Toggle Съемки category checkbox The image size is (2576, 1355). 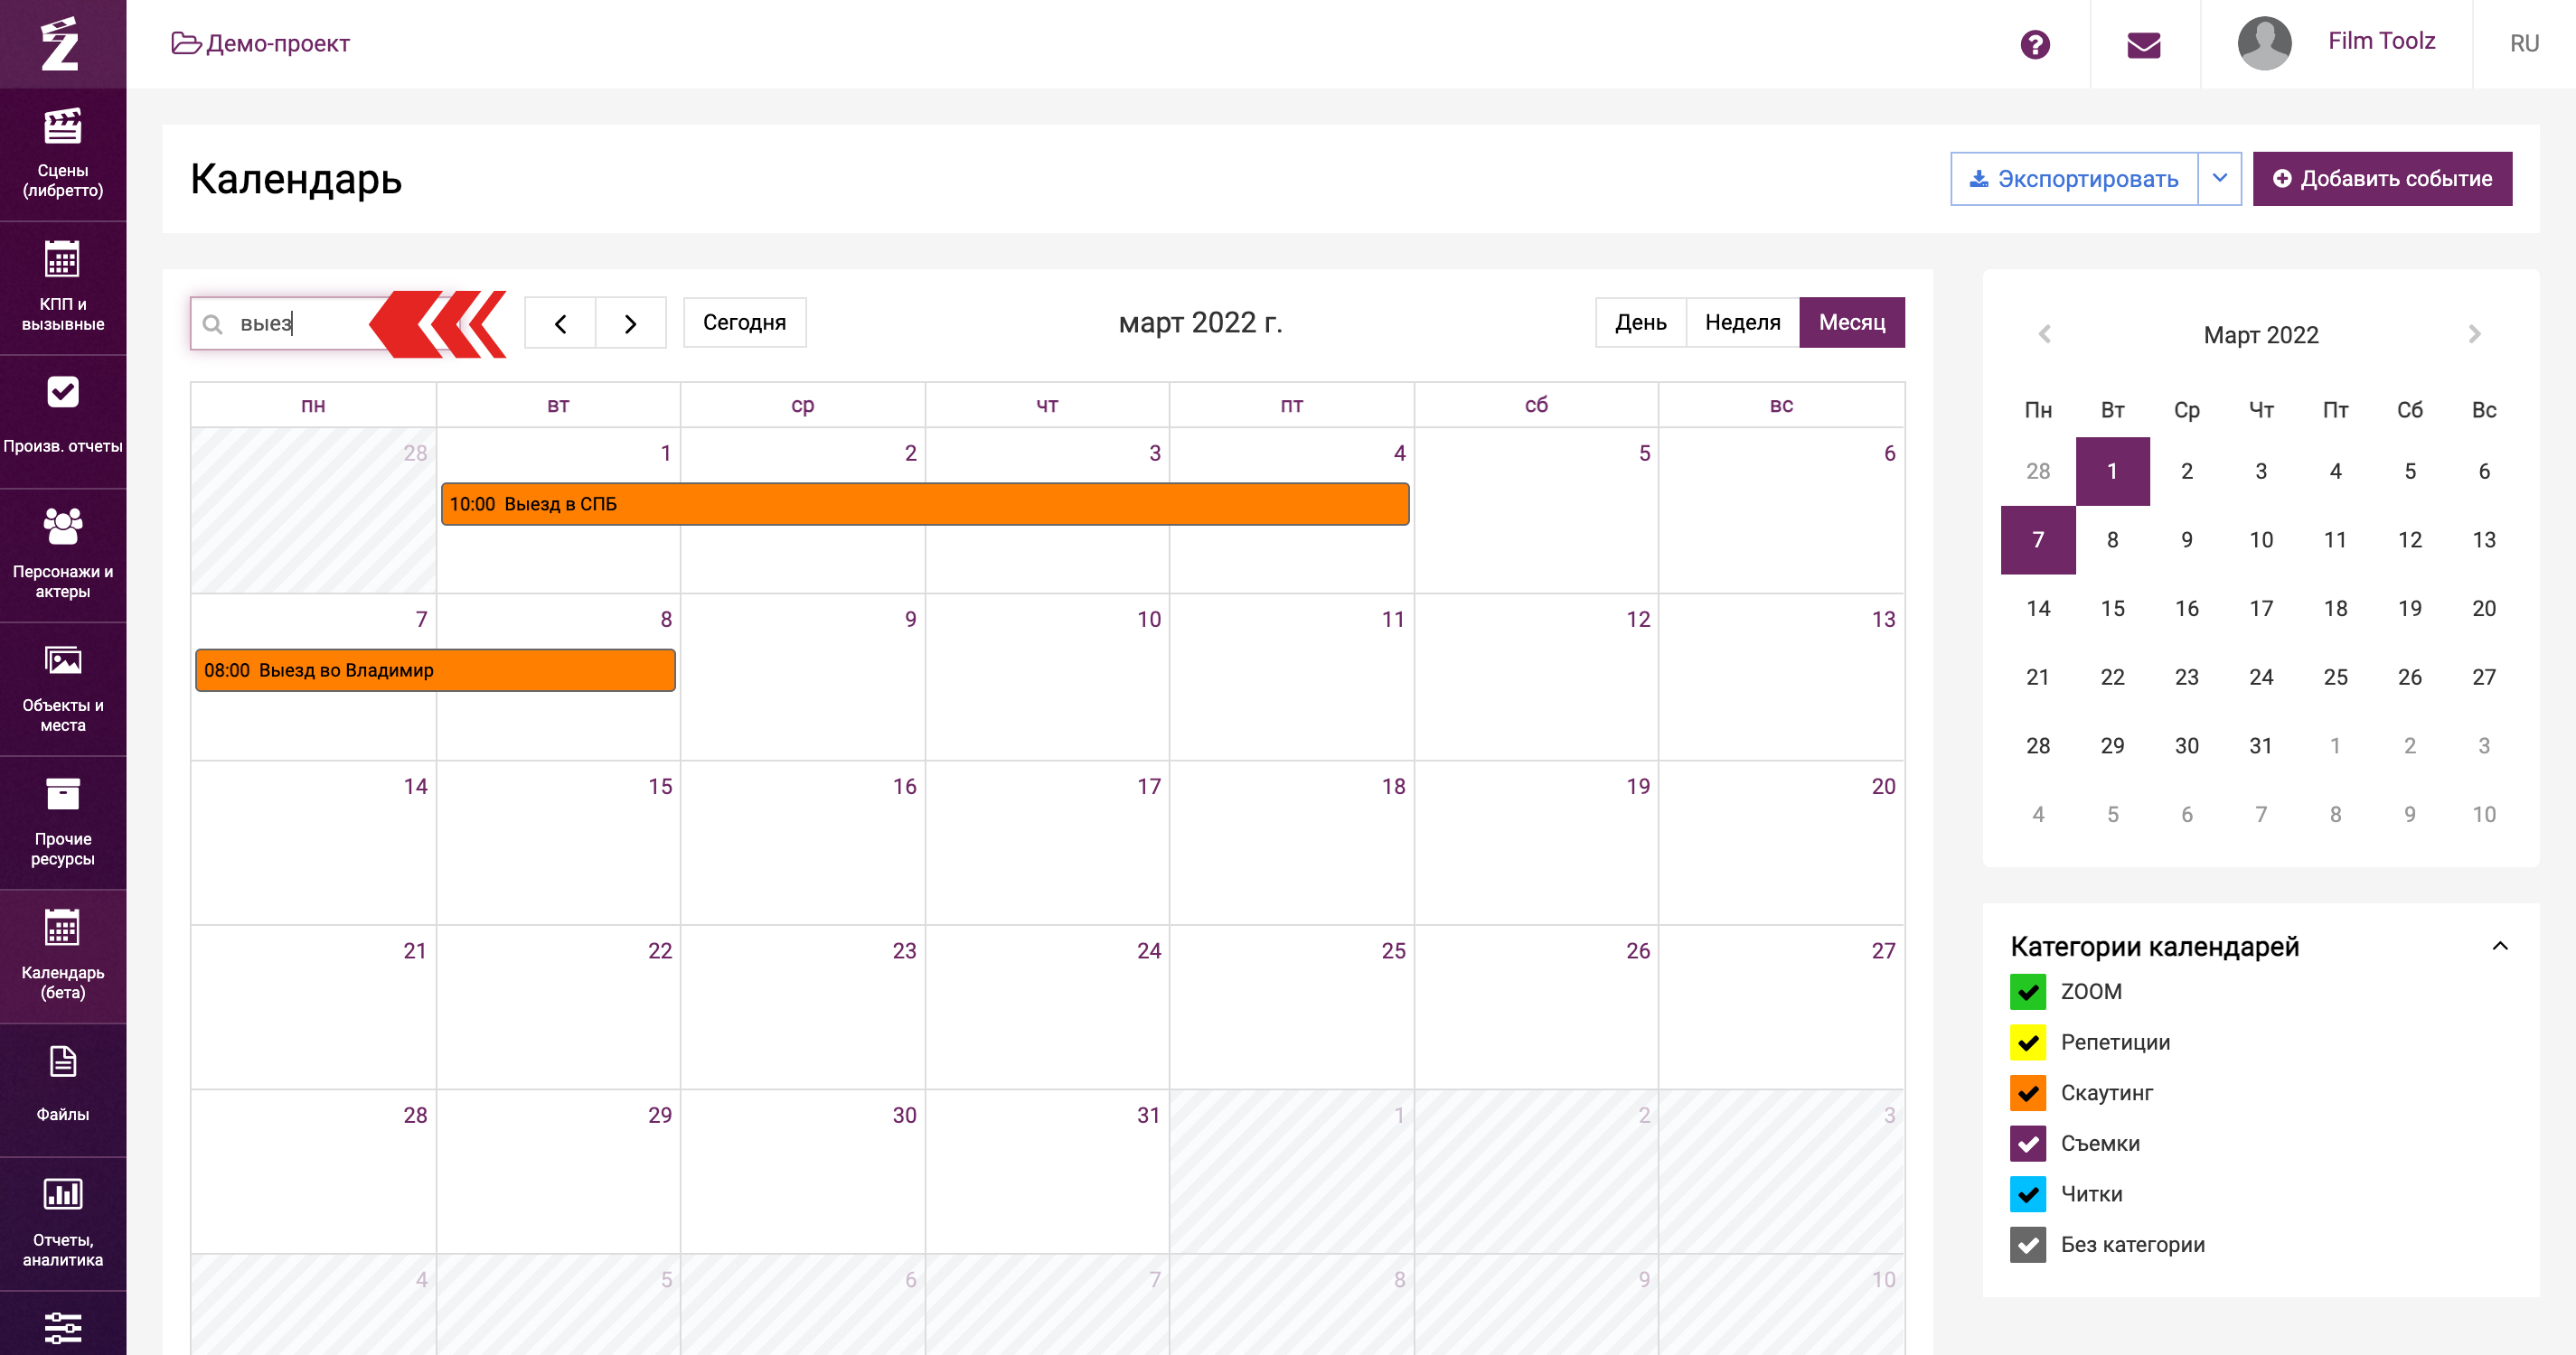[x=2028, y=1143]
